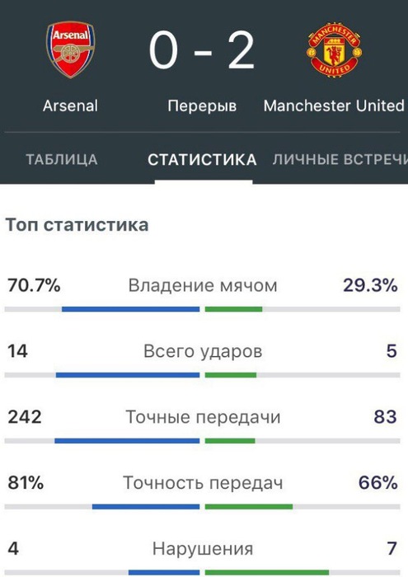408x577 pixels.
Task: Open the Manchester United team name link
Action: (334, 106)
